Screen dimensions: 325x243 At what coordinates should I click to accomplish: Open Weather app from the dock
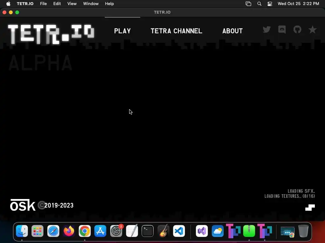click(218, 231)
